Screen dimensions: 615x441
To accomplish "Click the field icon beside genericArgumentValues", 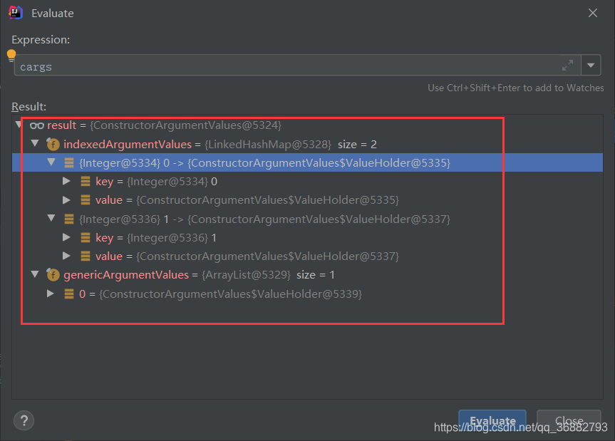I will (x=53, y=274).
